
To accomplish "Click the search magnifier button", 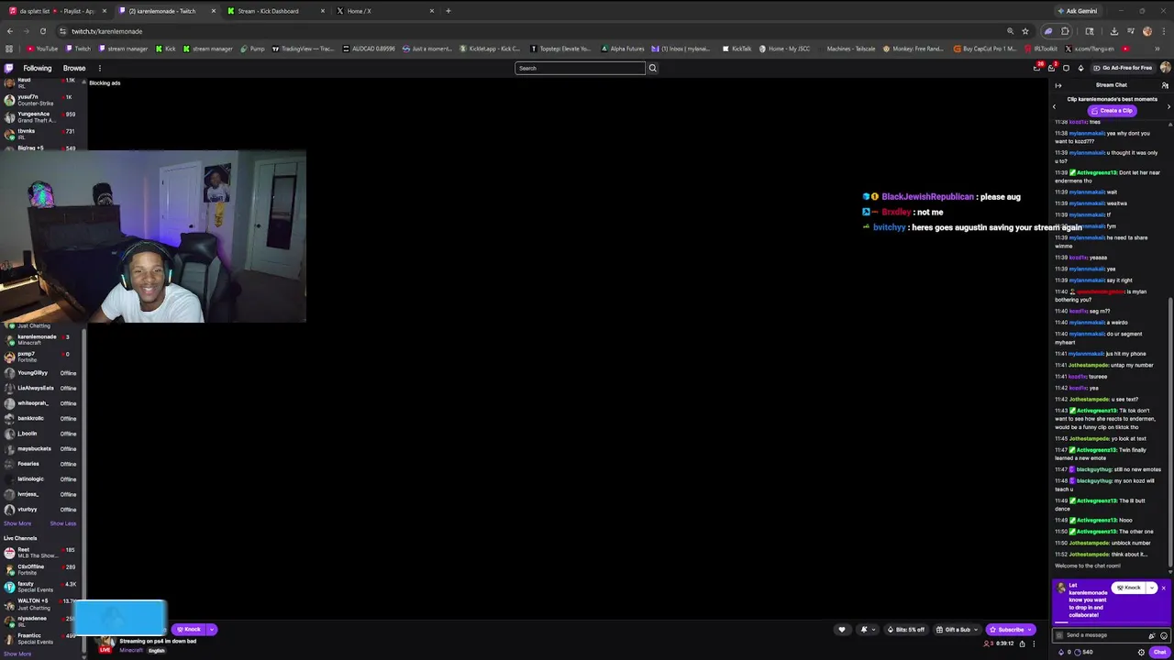I will (x=653, y=68).
